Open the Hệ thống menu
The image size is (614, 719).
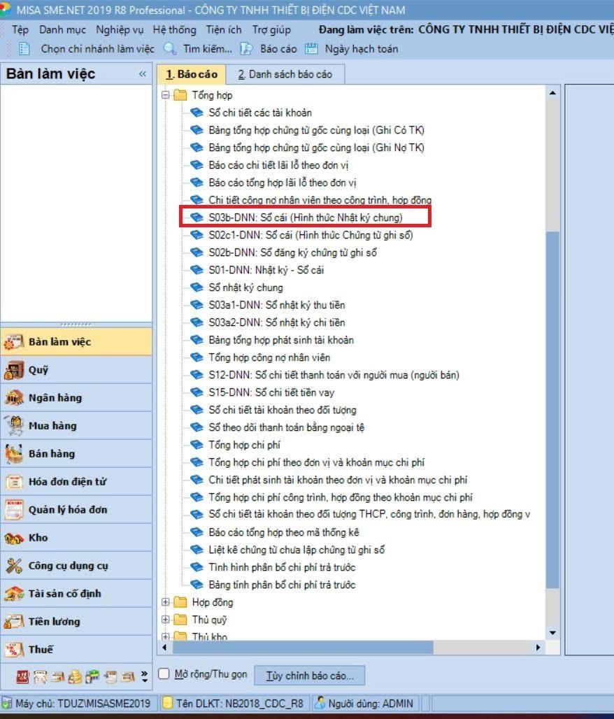174,30
